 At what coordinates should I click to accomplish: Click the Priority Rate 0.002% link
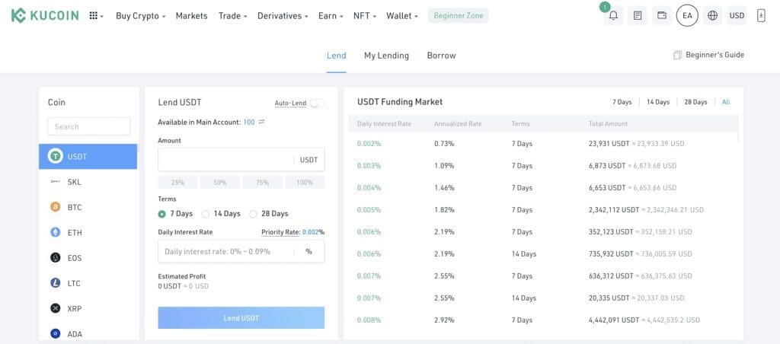293,231
